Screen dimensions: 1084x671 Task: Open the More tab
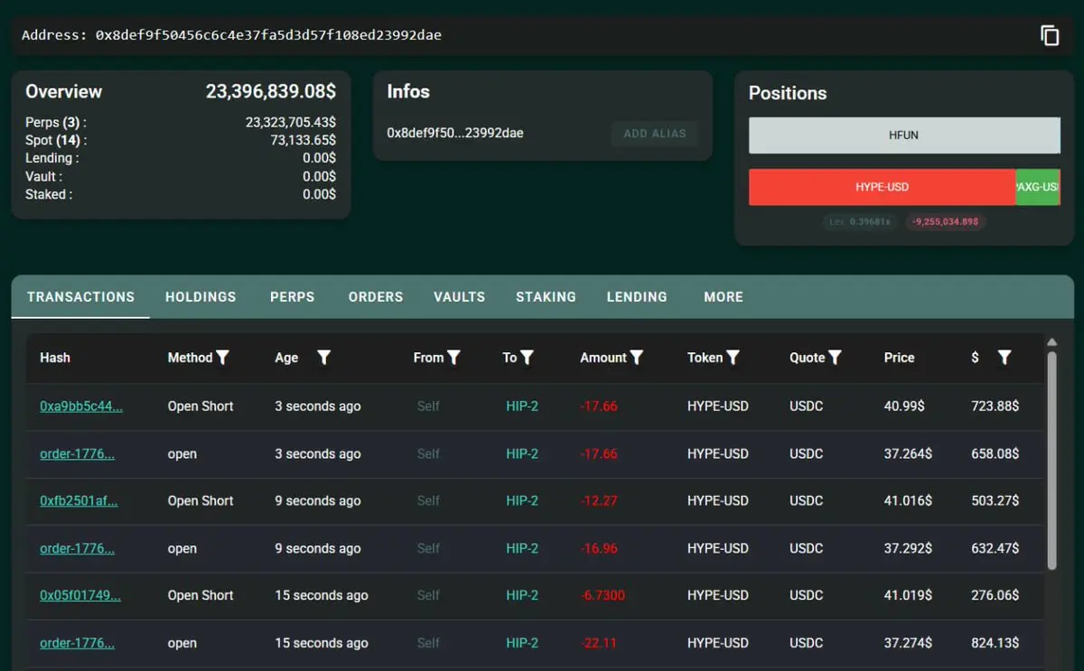pos(724,296)
